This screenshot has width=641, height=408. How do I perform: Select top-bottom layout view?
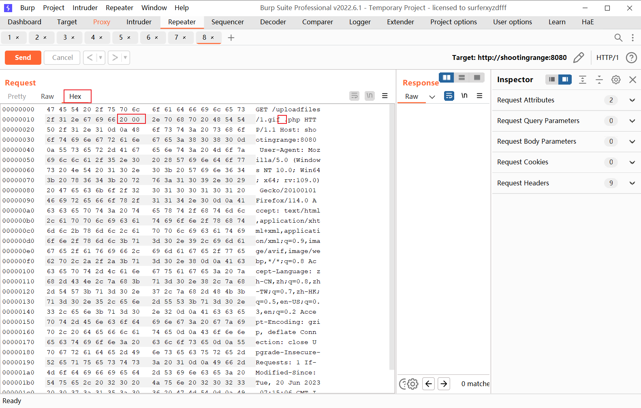462,77
